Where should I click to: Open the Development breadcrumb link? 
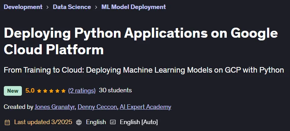coord(23,7)
